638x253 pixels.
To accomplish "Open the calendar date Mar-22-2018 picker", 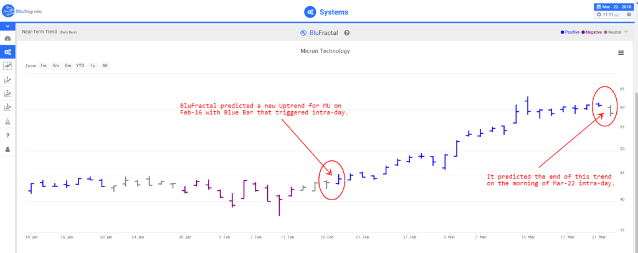I will coord(615,7).
